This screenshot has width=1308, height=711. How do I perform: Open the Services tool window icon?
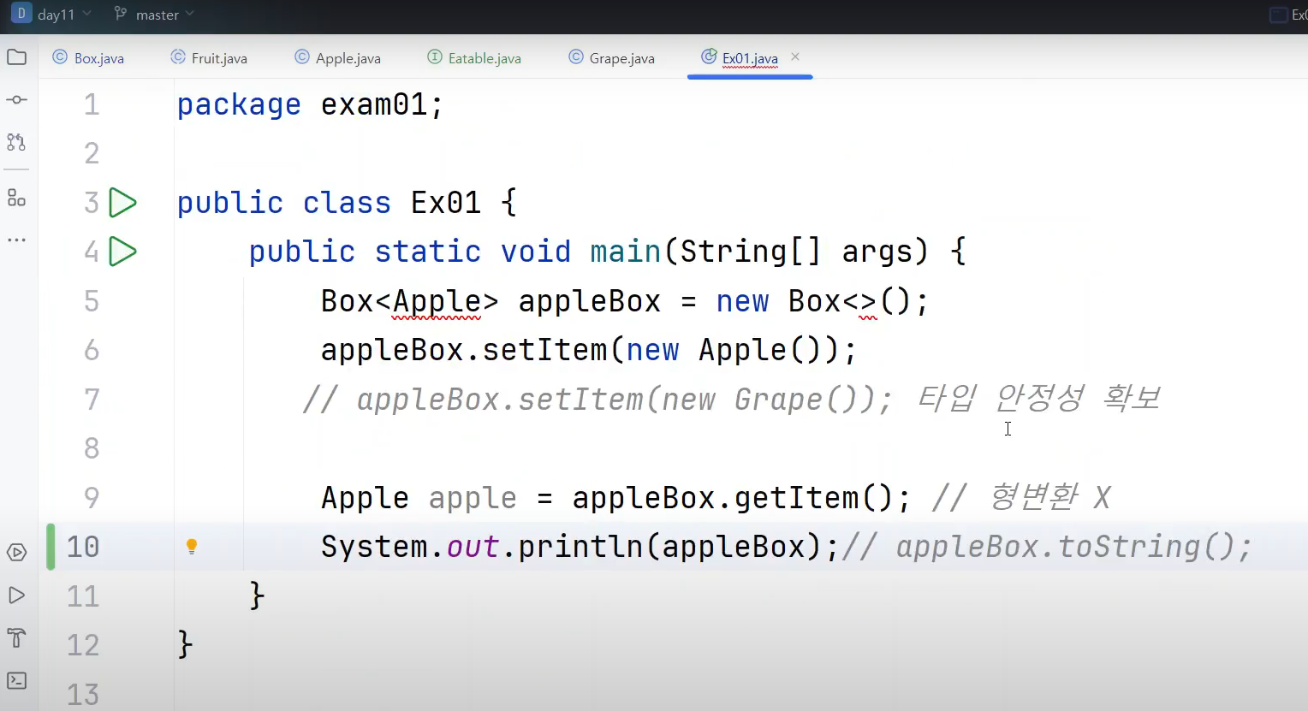(x=16, y=552)
